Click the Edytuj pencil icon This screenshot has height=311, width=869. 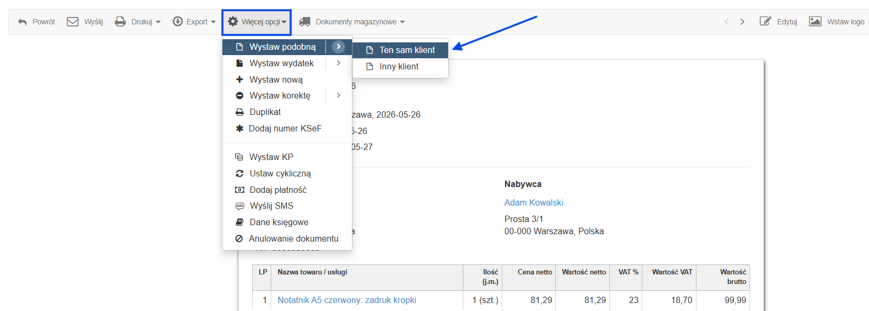(x=765, y=22)
